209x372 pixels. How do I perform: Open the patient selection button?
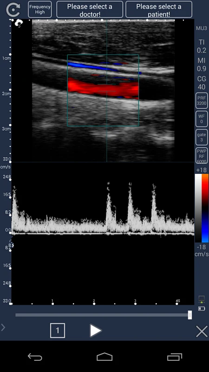pos(159,9)
